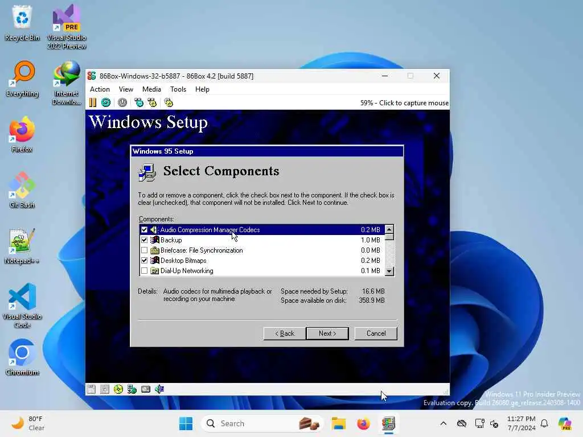Click the components list scroll-down arrow
Image resolution: width=583 pixels, height=437 pixels.
pyautogui.click(x=389, y=271)
